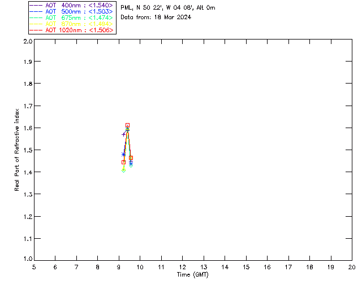Viewport: 362px width, 289px height.
Task: Click the station header text starting with PML
Action: coord(168,7)
